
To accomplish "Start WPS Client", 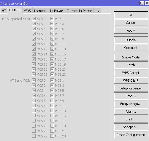I will pyautogui.click(x=131, y=80).
